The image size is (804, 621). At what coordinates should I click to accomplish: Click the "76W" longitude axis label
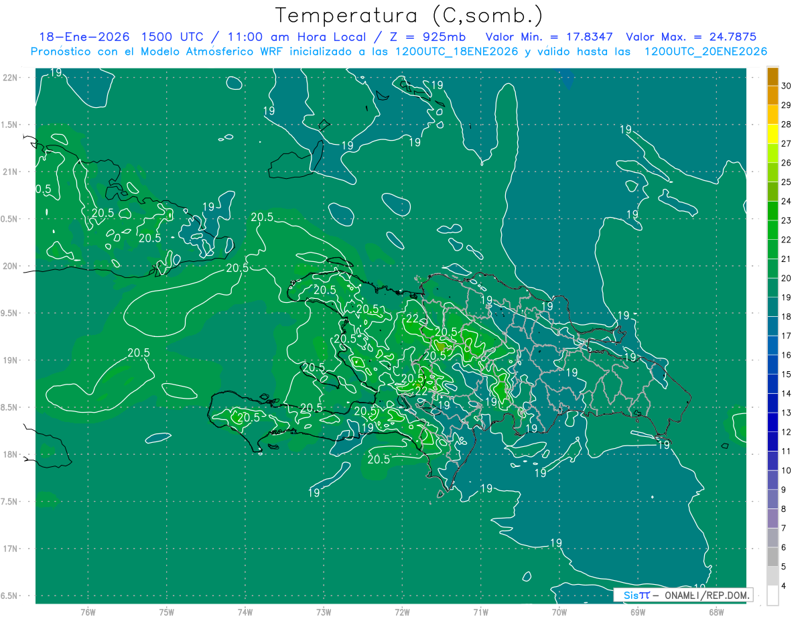click(x=88, y=612)
